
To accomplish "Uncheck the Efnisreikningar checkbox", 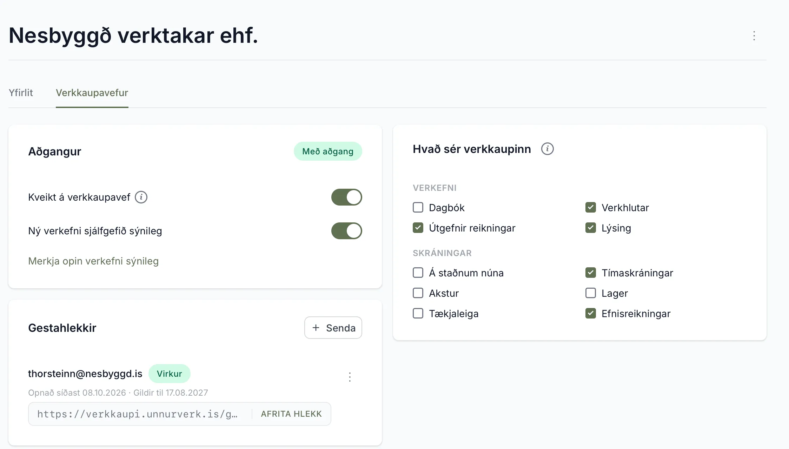I will tap(590, 313).
